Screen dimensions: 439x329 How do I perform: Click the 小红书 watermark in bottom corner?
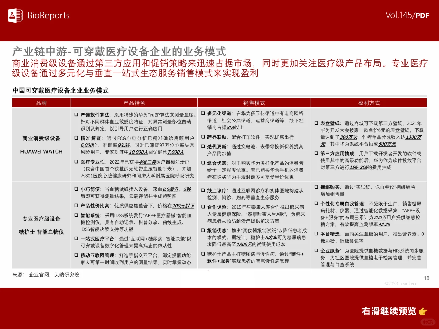pyautogui.click(x=428, y=322)
